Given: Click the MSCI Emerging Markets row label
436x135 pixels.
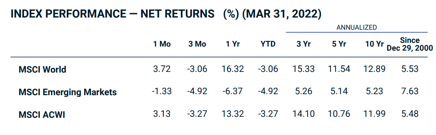Looking at the screenshot, I should pos(68,92).
